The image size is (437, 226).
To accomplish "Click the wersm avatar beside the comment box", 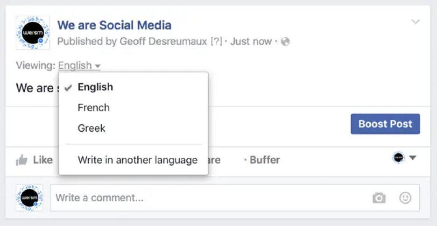I will click(x=30, y=198).
